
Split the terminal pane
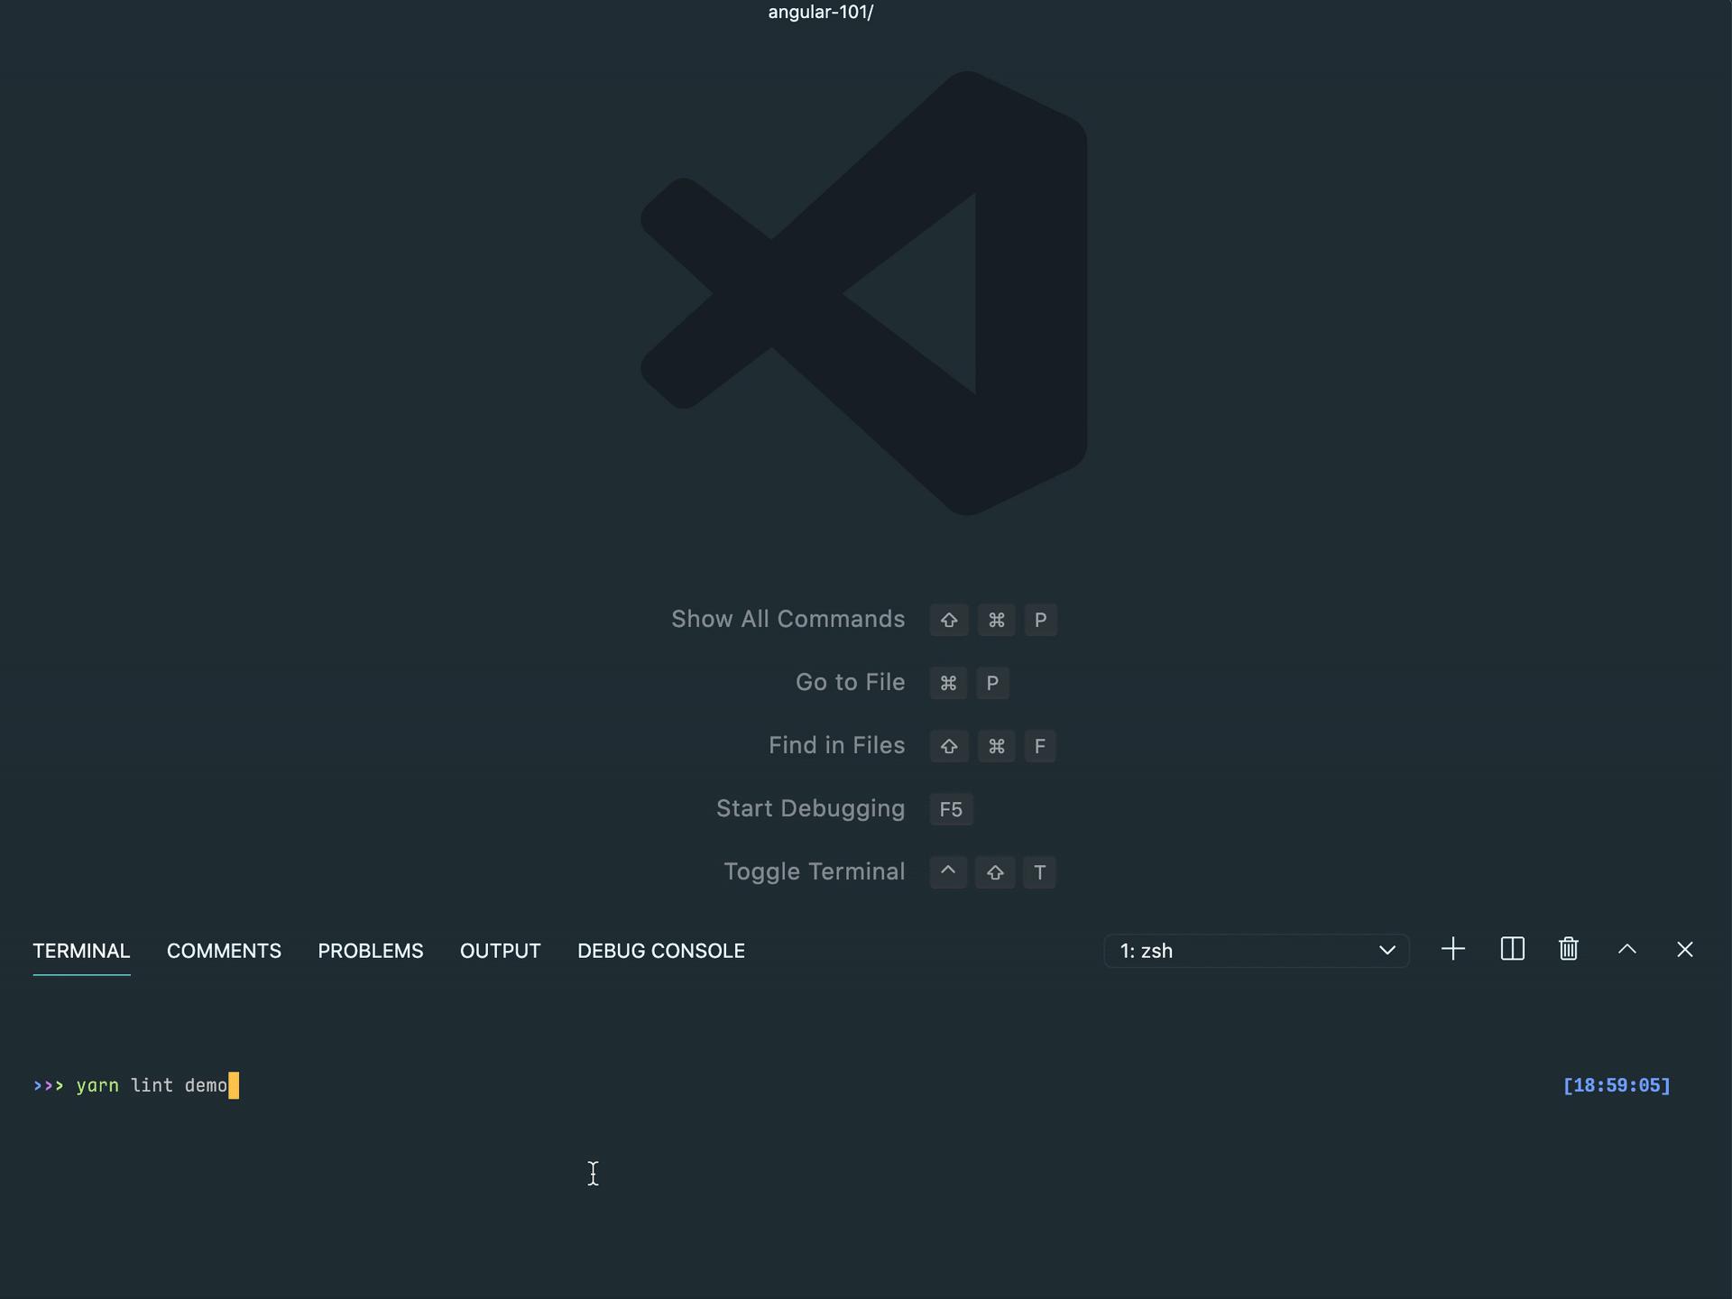pos(1512,949)
